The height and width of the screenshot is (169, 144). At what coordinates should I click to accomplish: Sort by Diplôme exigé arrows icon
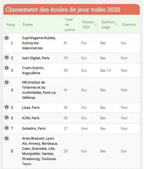pyautogui.click(x=116, y=25)
